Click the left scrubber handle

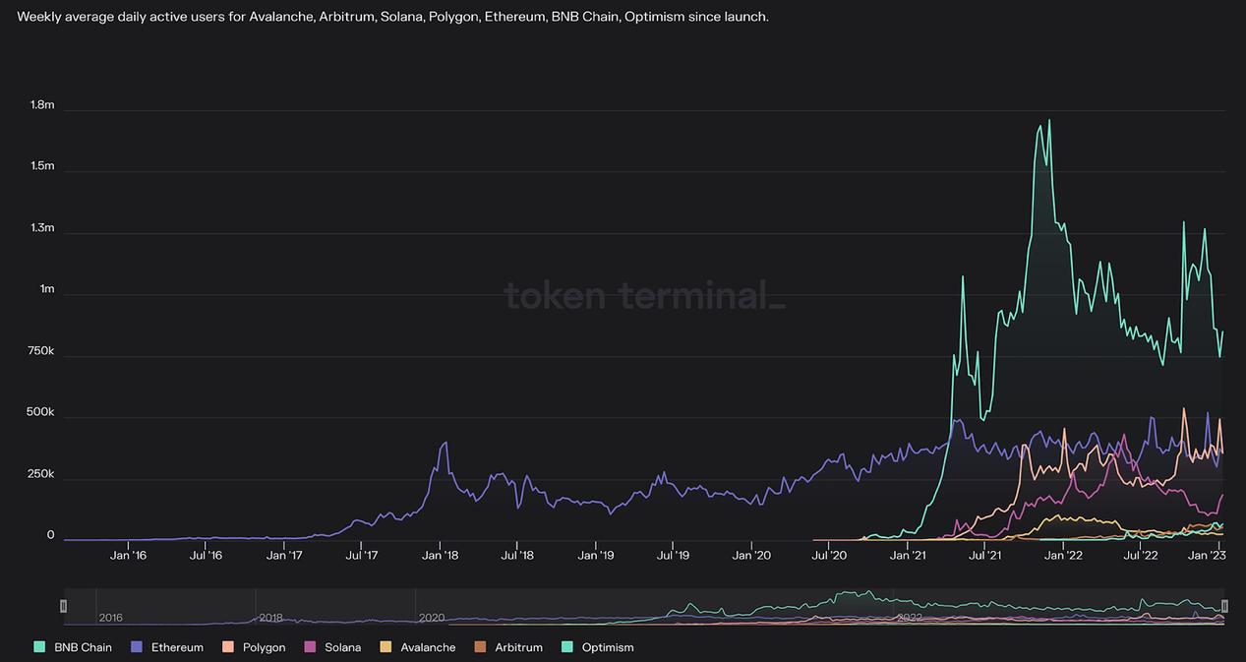[x=65, y=606]
